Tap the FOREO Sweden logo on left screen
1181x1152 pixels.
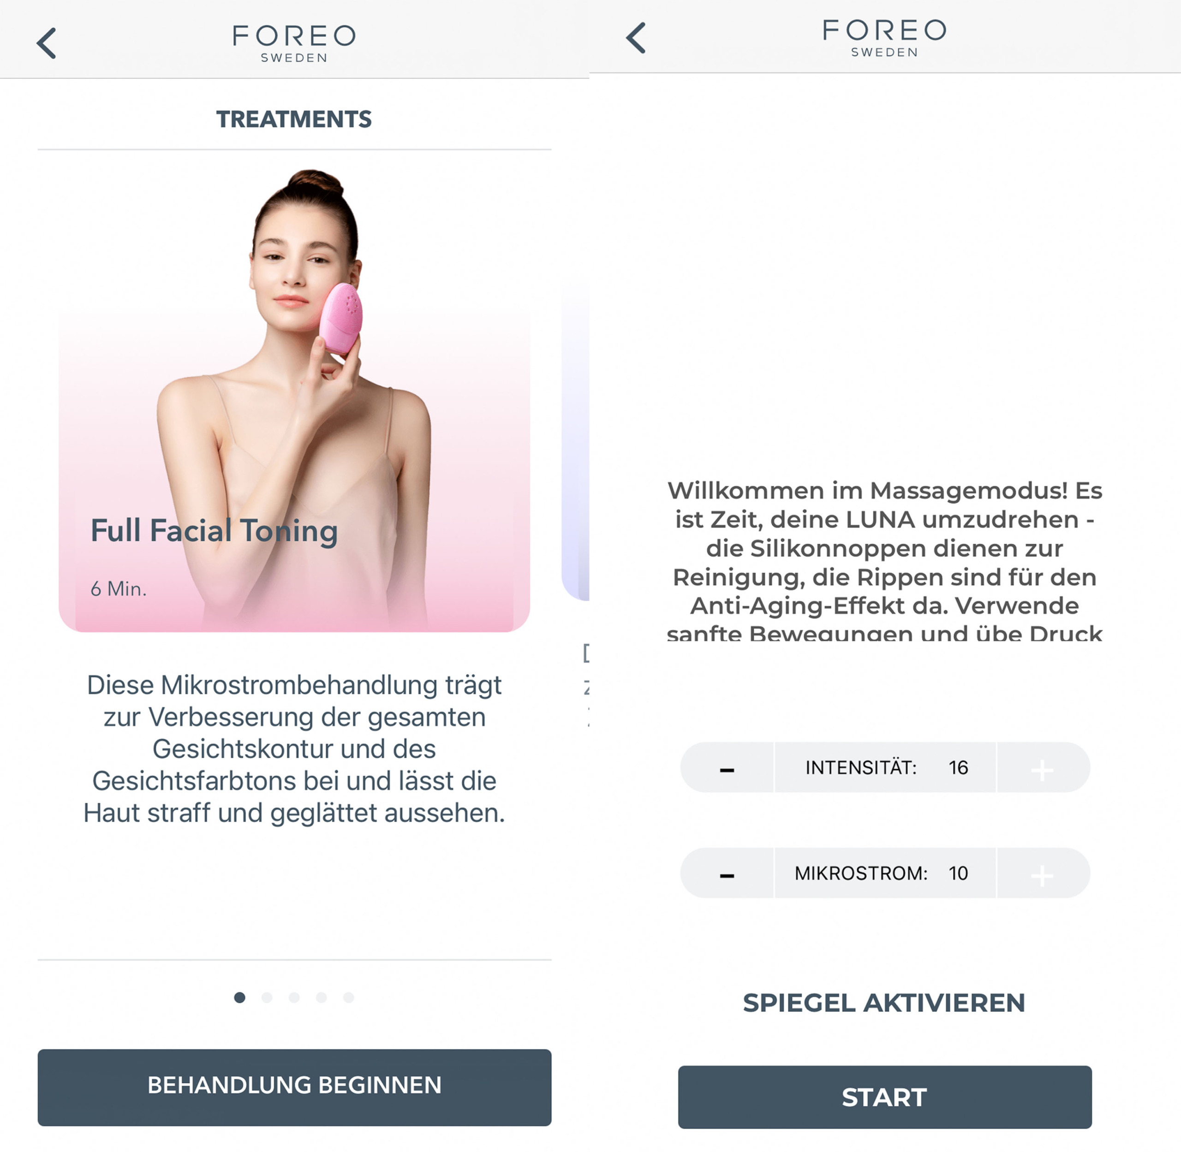coord(294,43)
